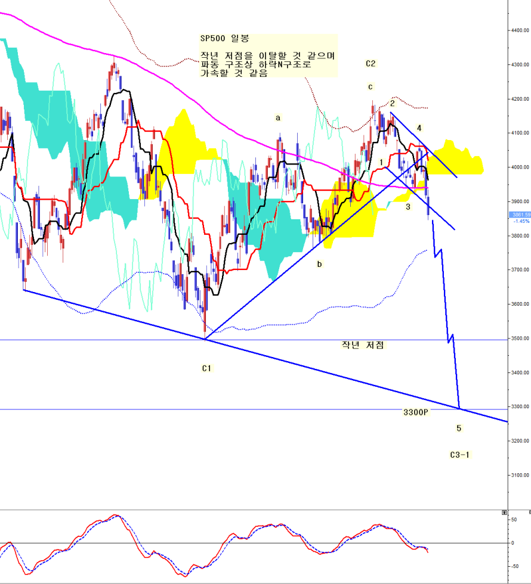Image resolution: width=531 pixels, height=584 pixels.
Task: Click the C1 wave label
Action: click(x=206, y=368)
